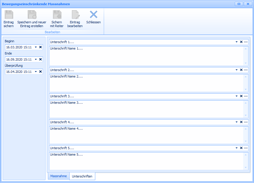254x183 pixels.
Task: Focus the Unterschrift Name 4 text box
Action: [146, 135]
